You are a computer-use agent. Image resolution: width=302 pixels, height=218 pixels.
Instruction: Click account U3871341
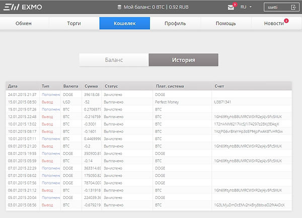coord(222,102)
